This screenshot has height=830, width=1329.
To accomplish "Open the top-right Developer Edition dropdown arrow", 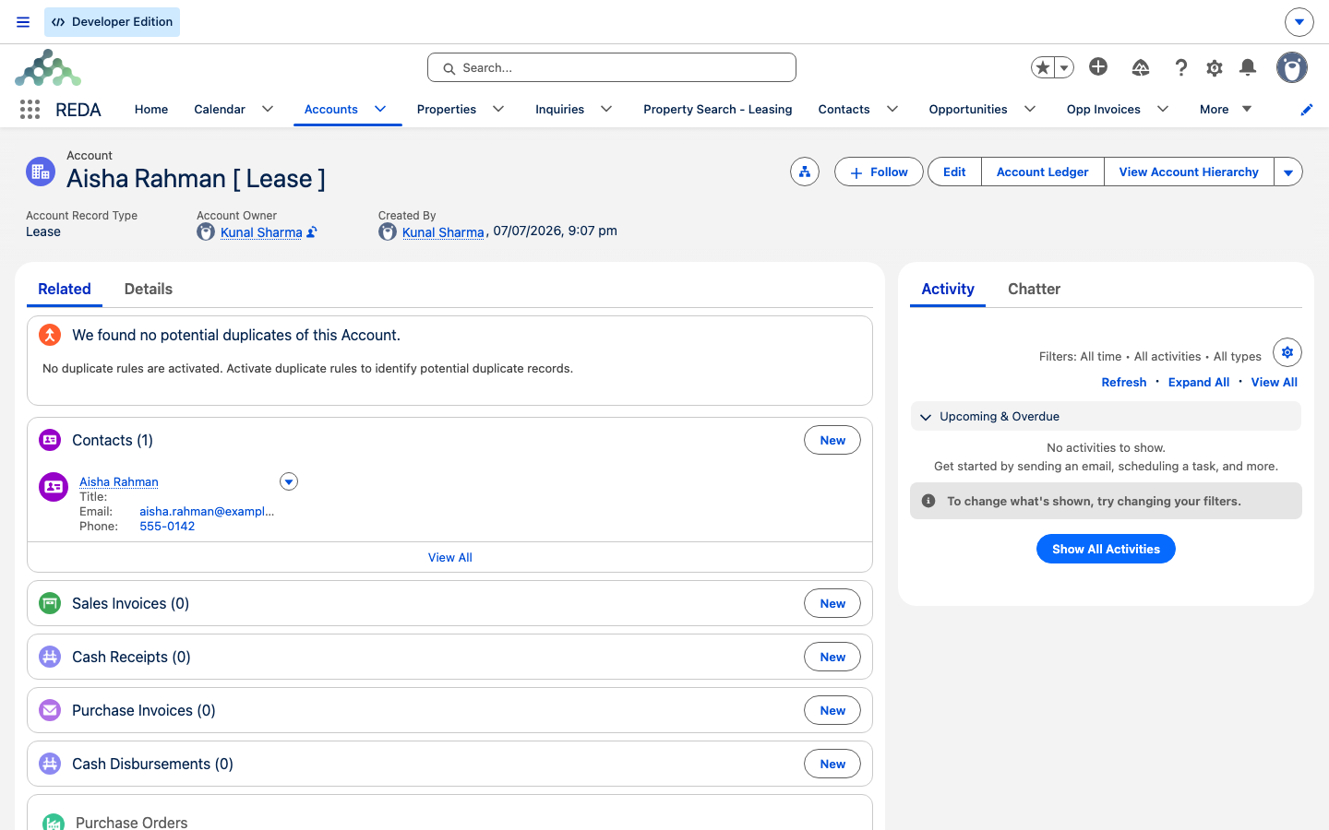I will pos(1299,22).
